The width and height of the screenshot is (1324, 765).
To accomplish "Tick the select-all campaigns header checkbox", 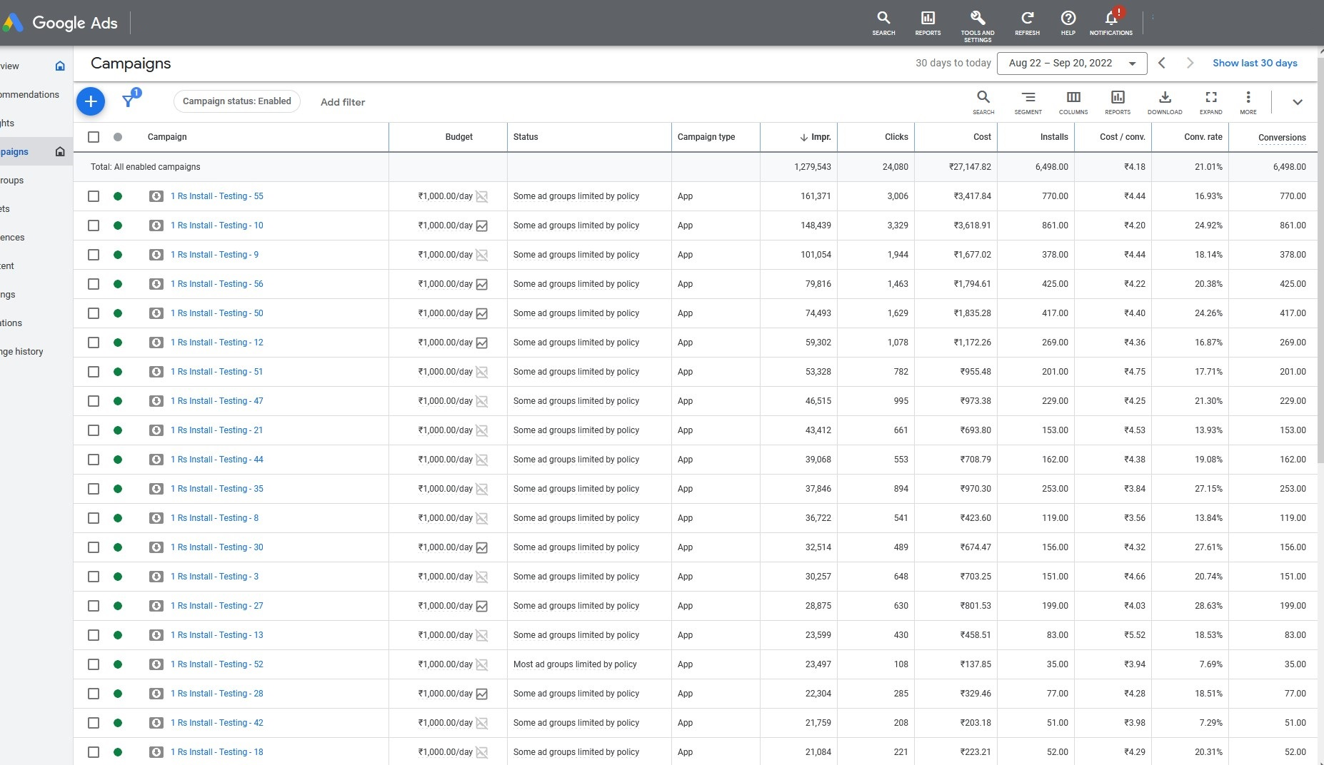I will click(94, 137).
